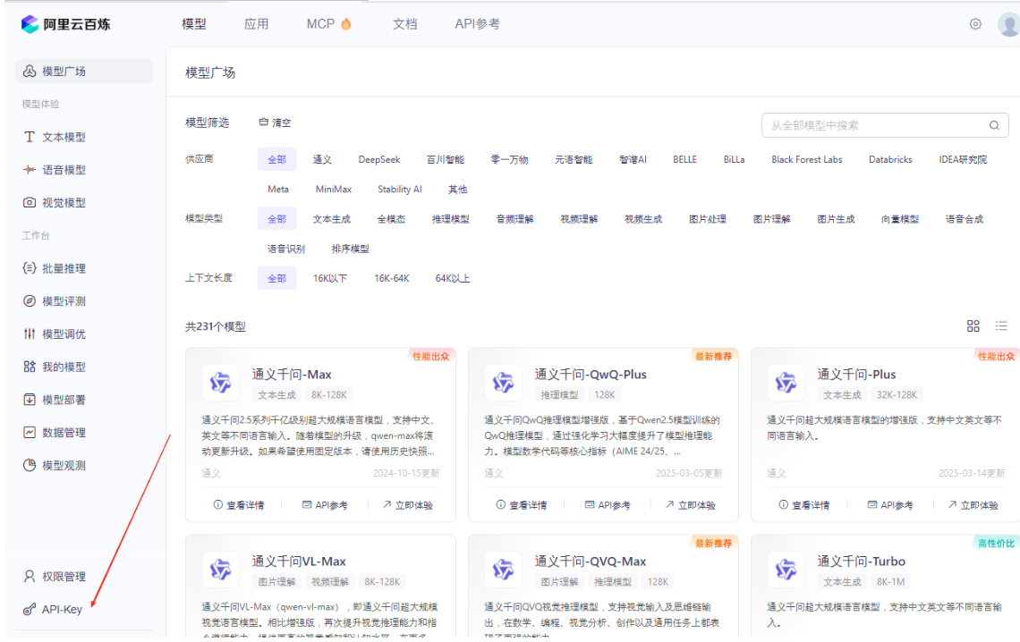
Task: Enable the DeepSeek supplier filter
Action: click(379, 159)
